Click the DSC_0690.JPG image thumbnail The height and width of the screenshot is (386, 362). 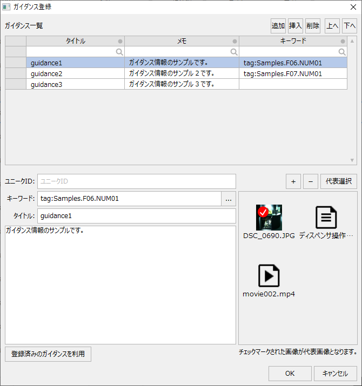(269, 218)
